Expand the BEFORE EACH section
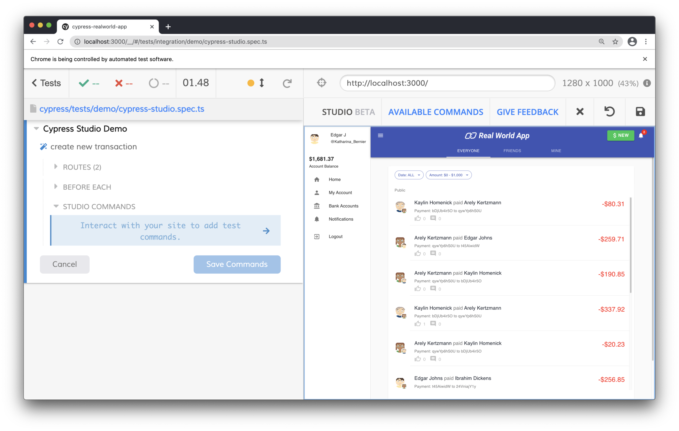 pos(87,187)
